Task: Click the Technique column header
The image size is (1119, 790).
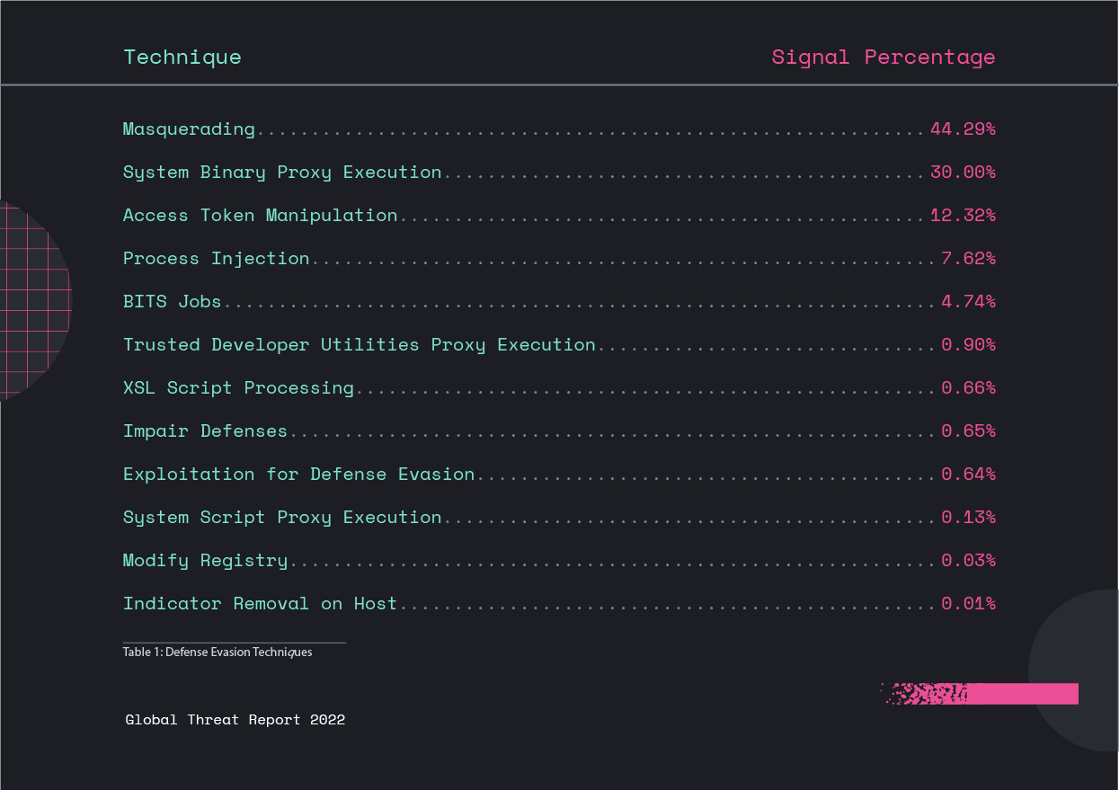Action: [182, 57]
